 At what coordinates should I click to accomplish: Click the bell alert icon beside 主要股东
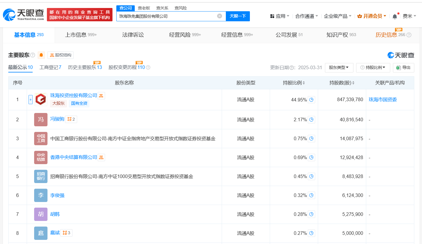pyautogui.click(x=41, y=55)
